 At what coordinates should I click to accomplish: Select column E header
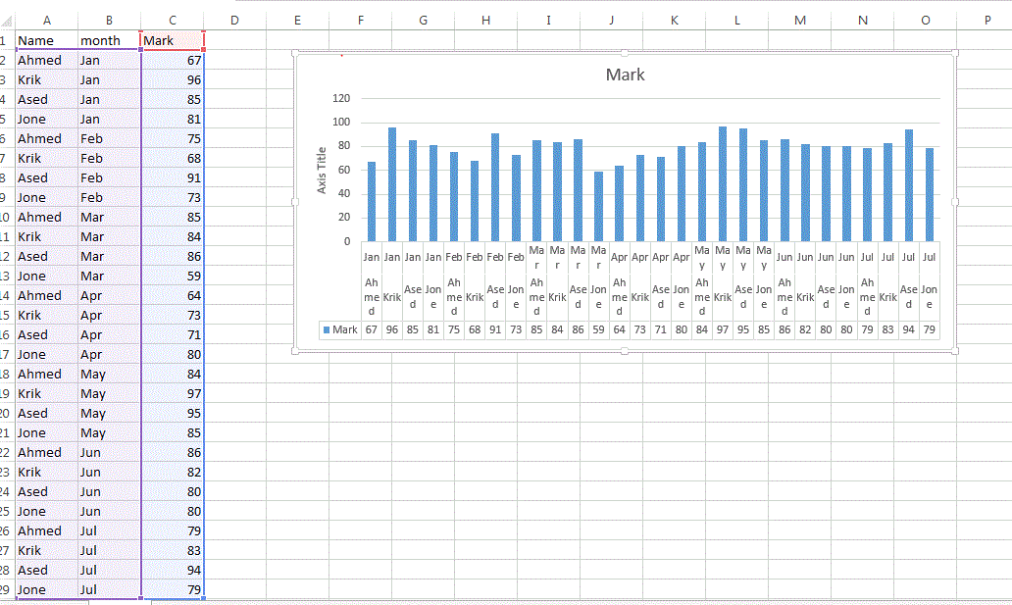point(297,21)
